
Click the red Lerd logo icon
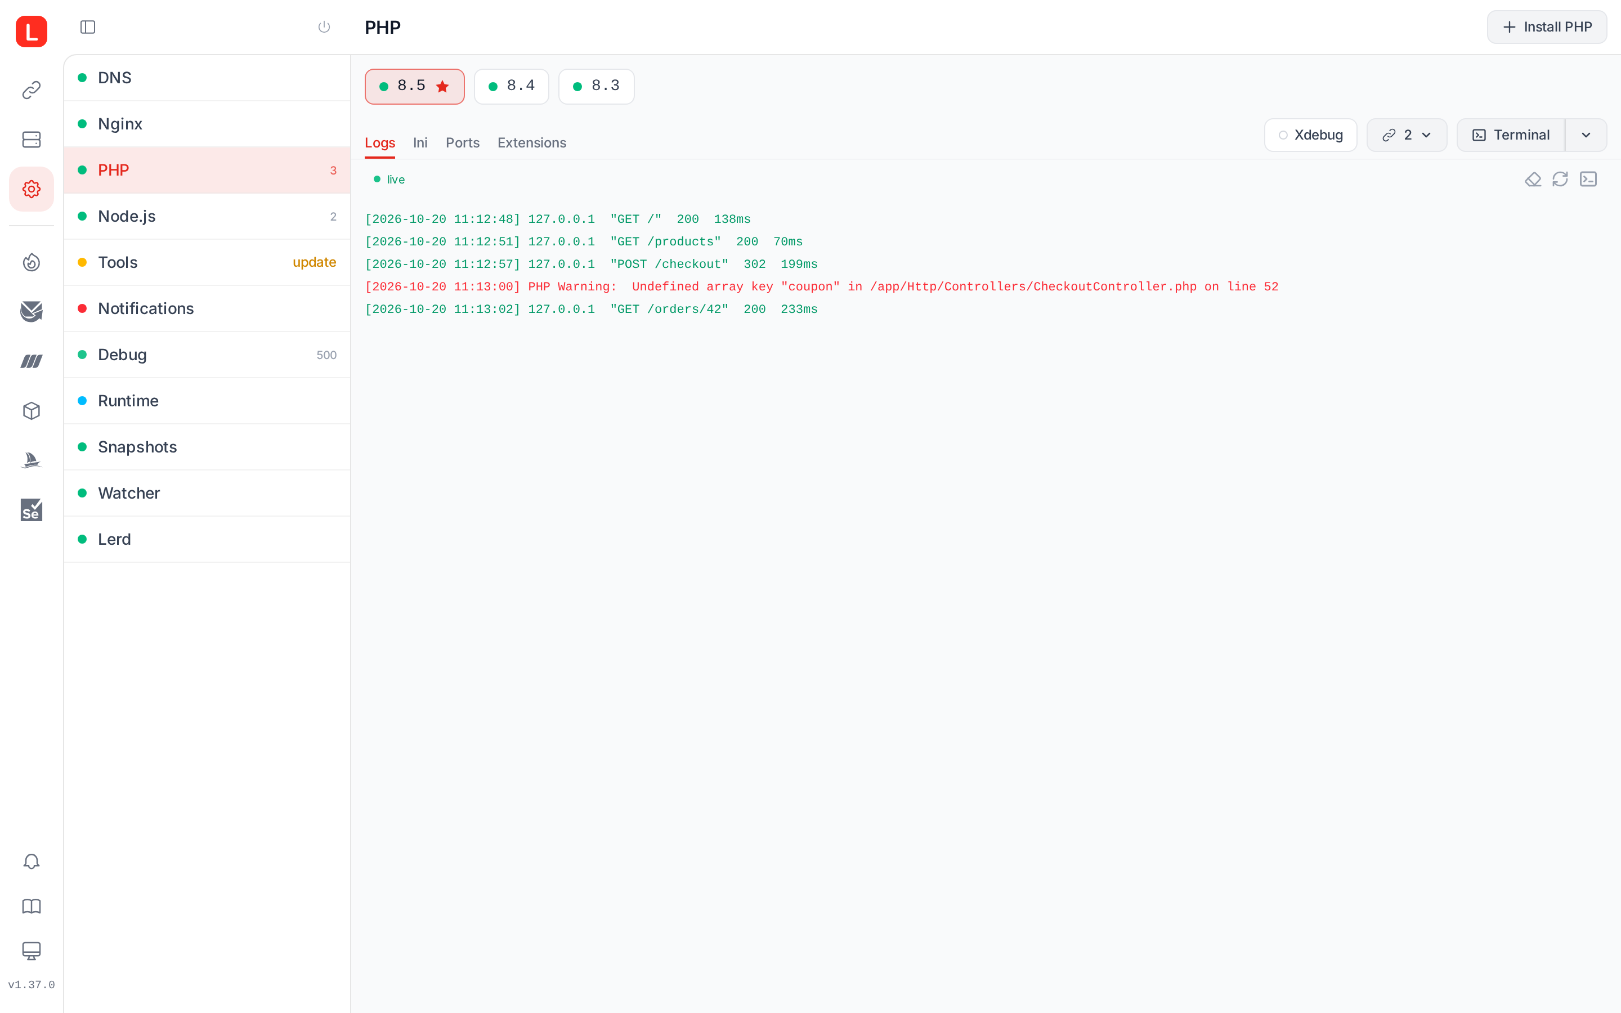[32, 32]
